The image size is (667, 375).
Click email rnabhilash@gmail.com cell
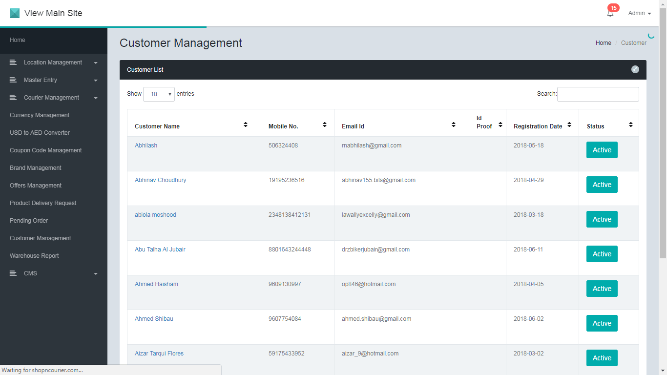[372, 146]
